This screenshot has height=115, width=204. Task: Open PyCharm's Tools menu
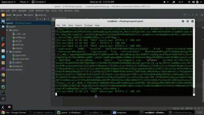tap(54, 11)
